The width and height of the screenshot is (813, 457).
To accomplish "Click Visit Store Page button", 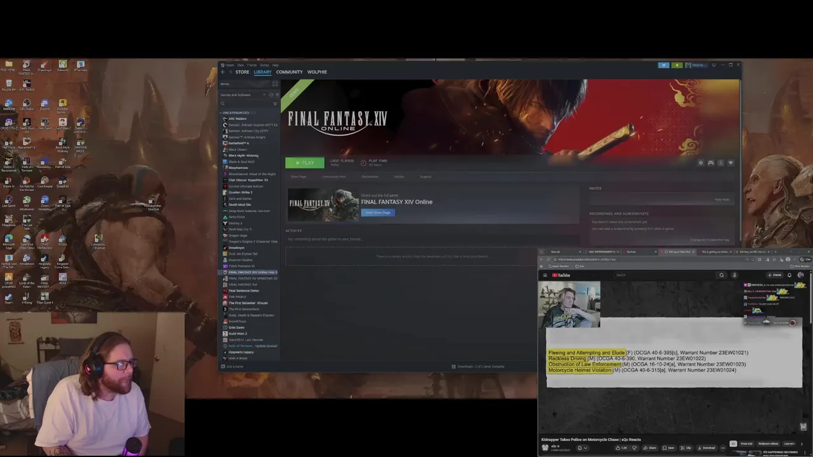I will coord(378,213).
